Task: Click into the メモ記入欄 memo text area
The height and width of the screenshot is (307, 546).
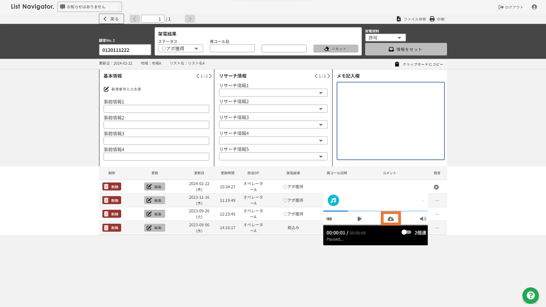Action: coord(390,121)
